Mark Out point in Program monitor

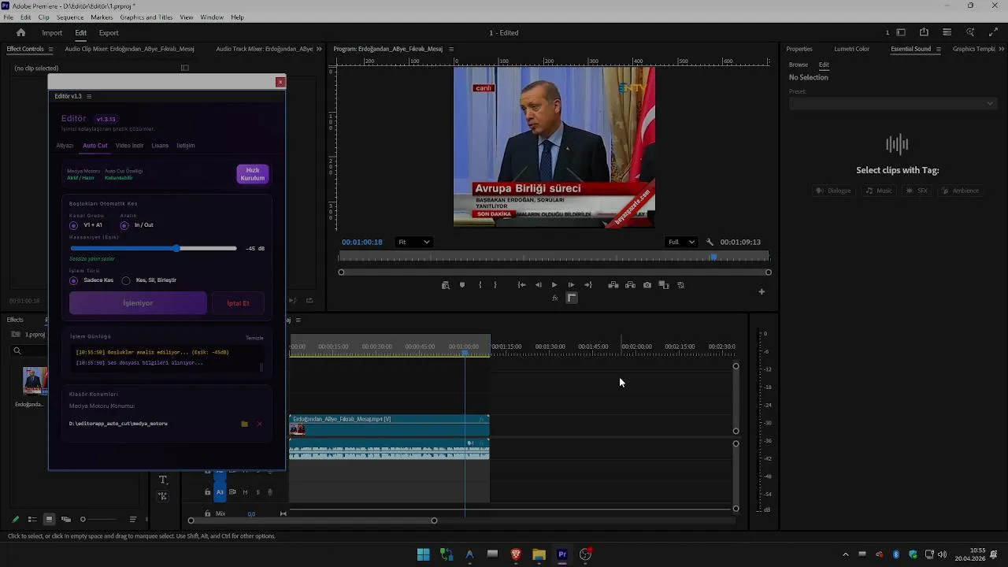(x=495, y=285)
